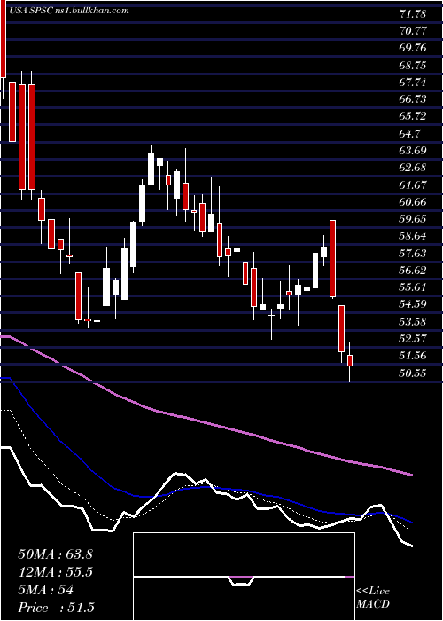Click the '50MA : 63.8' readout

point(55,554)
